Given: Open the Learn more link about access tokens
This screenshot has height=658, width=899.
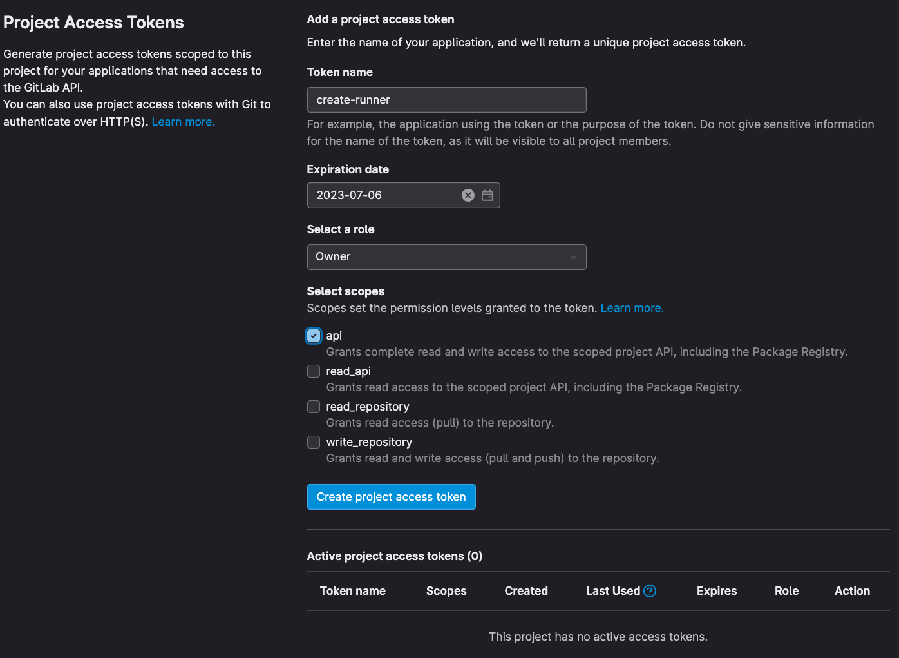Looking at the screenshot, I should click(x=183, y=121).
